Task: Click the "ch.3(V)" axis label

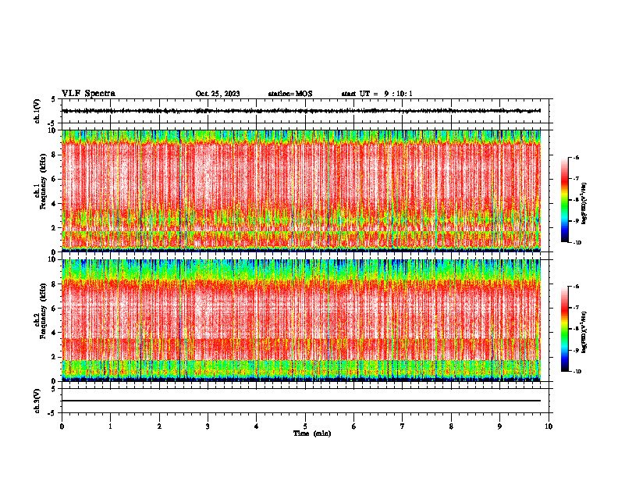Action: [37, 401]
